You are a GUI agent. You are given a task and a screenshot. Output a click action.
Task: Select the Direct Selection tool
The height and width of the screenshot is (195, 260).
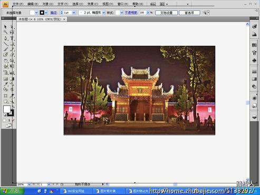12,27
